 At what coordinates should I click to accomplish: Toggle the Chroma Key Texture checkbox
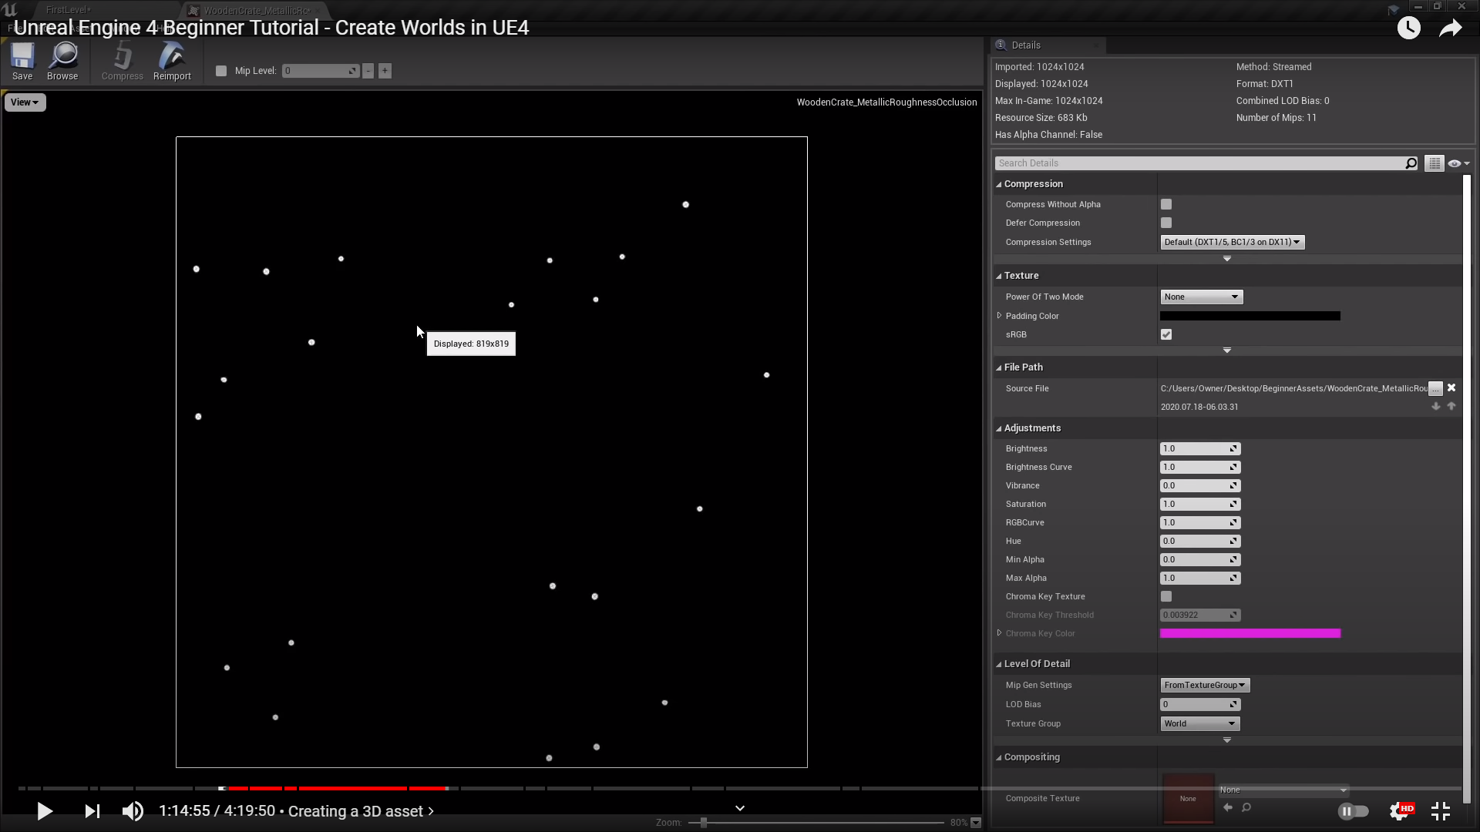click(1166, 597)
